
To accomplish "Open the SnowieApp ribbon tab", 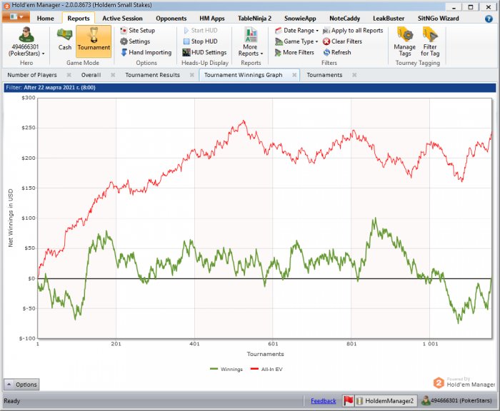I will [300, 19].
